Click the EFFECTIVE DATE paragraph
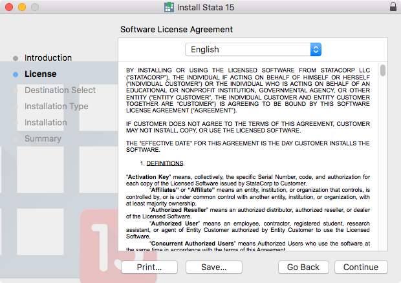 [x=248, y=147]
